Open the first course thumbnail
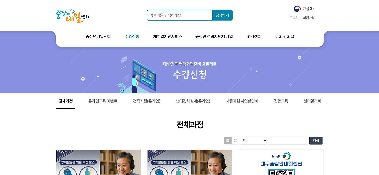This screenshot has width=379, height=175. coord(98,162)
